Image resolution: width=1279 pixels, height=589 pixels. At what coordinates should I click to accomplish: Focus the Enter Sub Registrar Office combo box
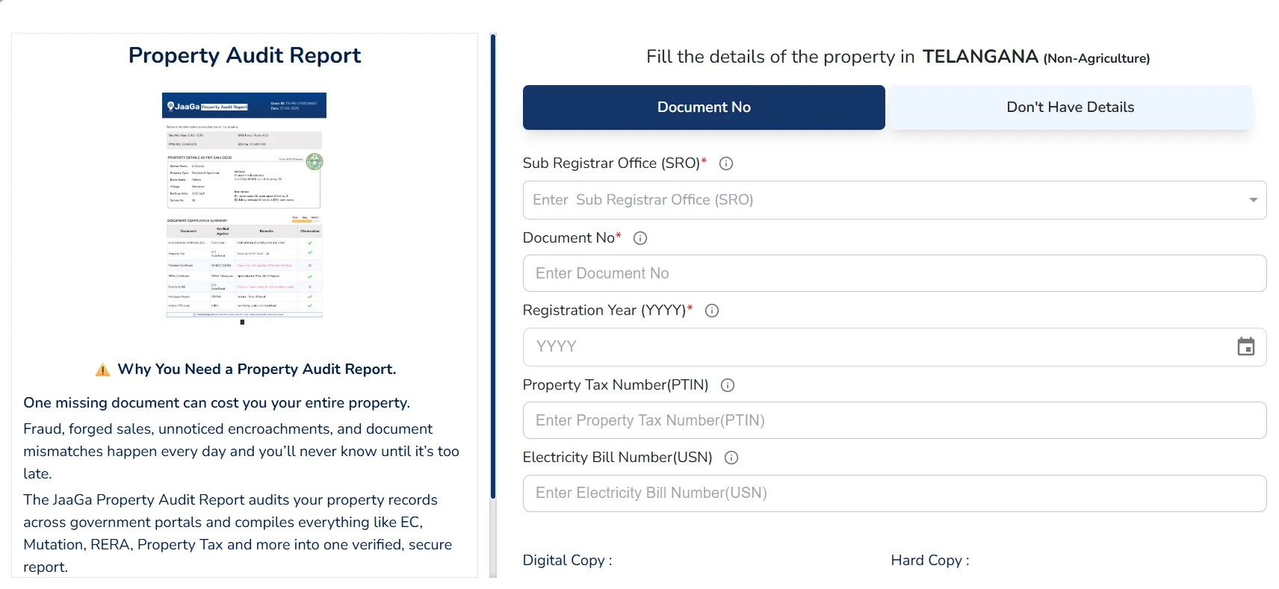[x=882, y=200]
